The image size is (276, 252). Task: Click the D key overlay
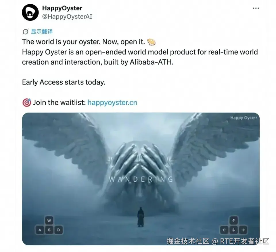59,230
